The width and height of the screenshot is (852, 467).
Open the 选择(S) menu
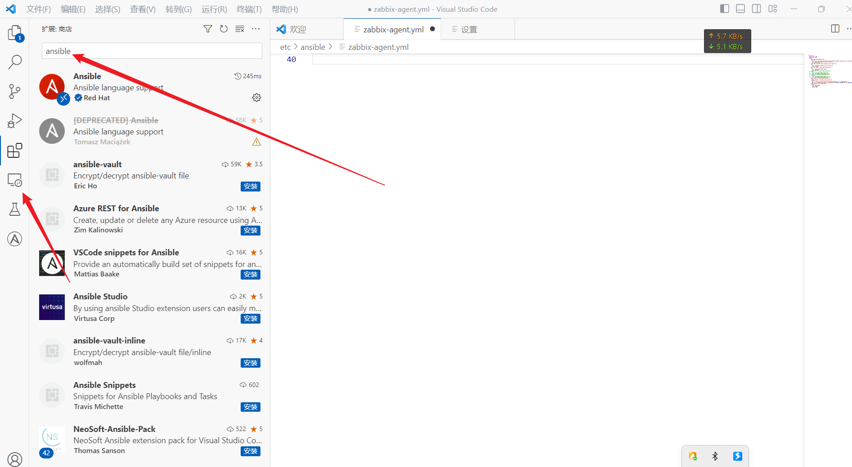[108, 9]
